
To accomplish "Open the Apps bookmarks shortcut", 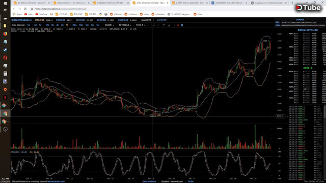I will 17,14.
